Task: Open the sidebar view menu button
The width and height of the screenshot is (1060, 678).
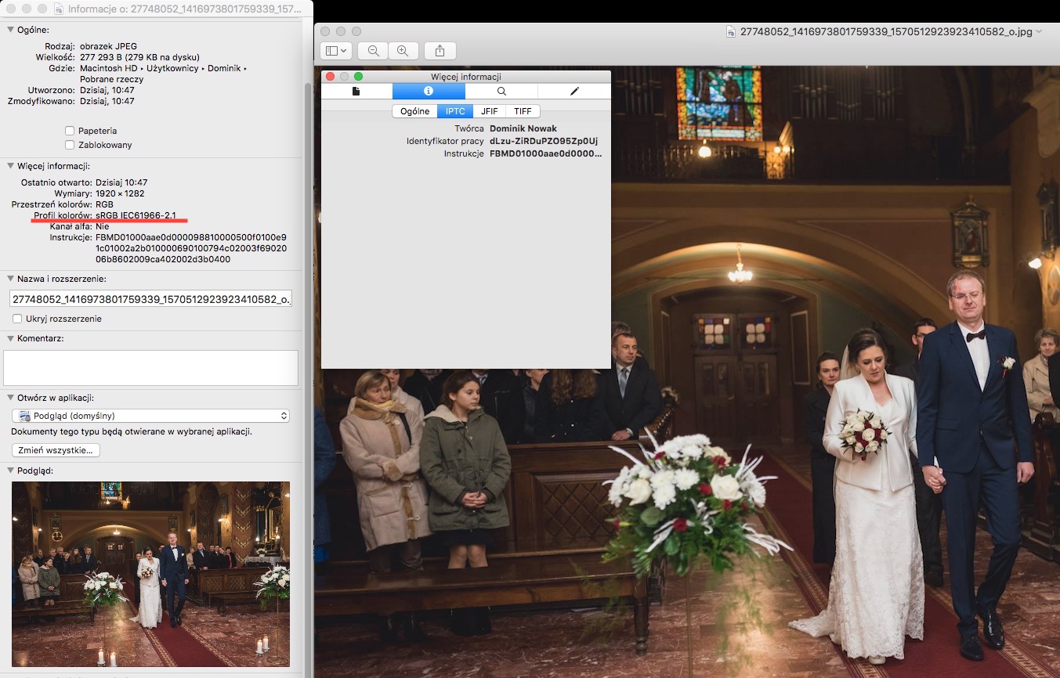Action: tap(336, 51)
